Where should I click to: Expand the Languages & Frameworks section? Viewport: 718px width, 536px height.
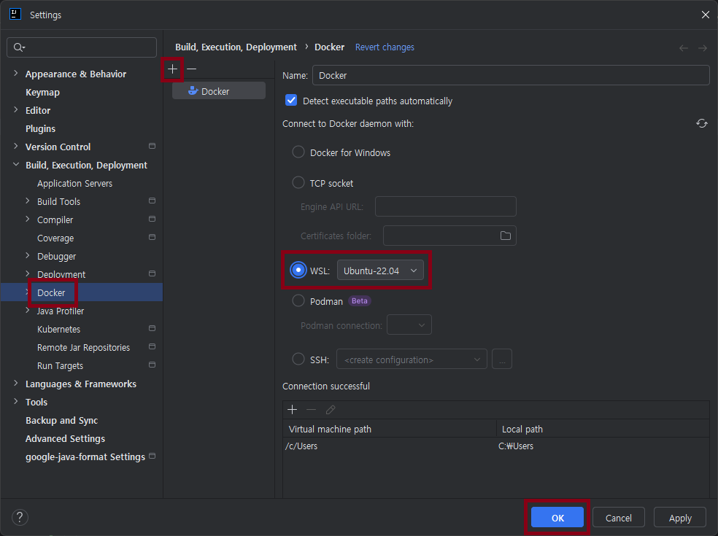pos(16,384)
